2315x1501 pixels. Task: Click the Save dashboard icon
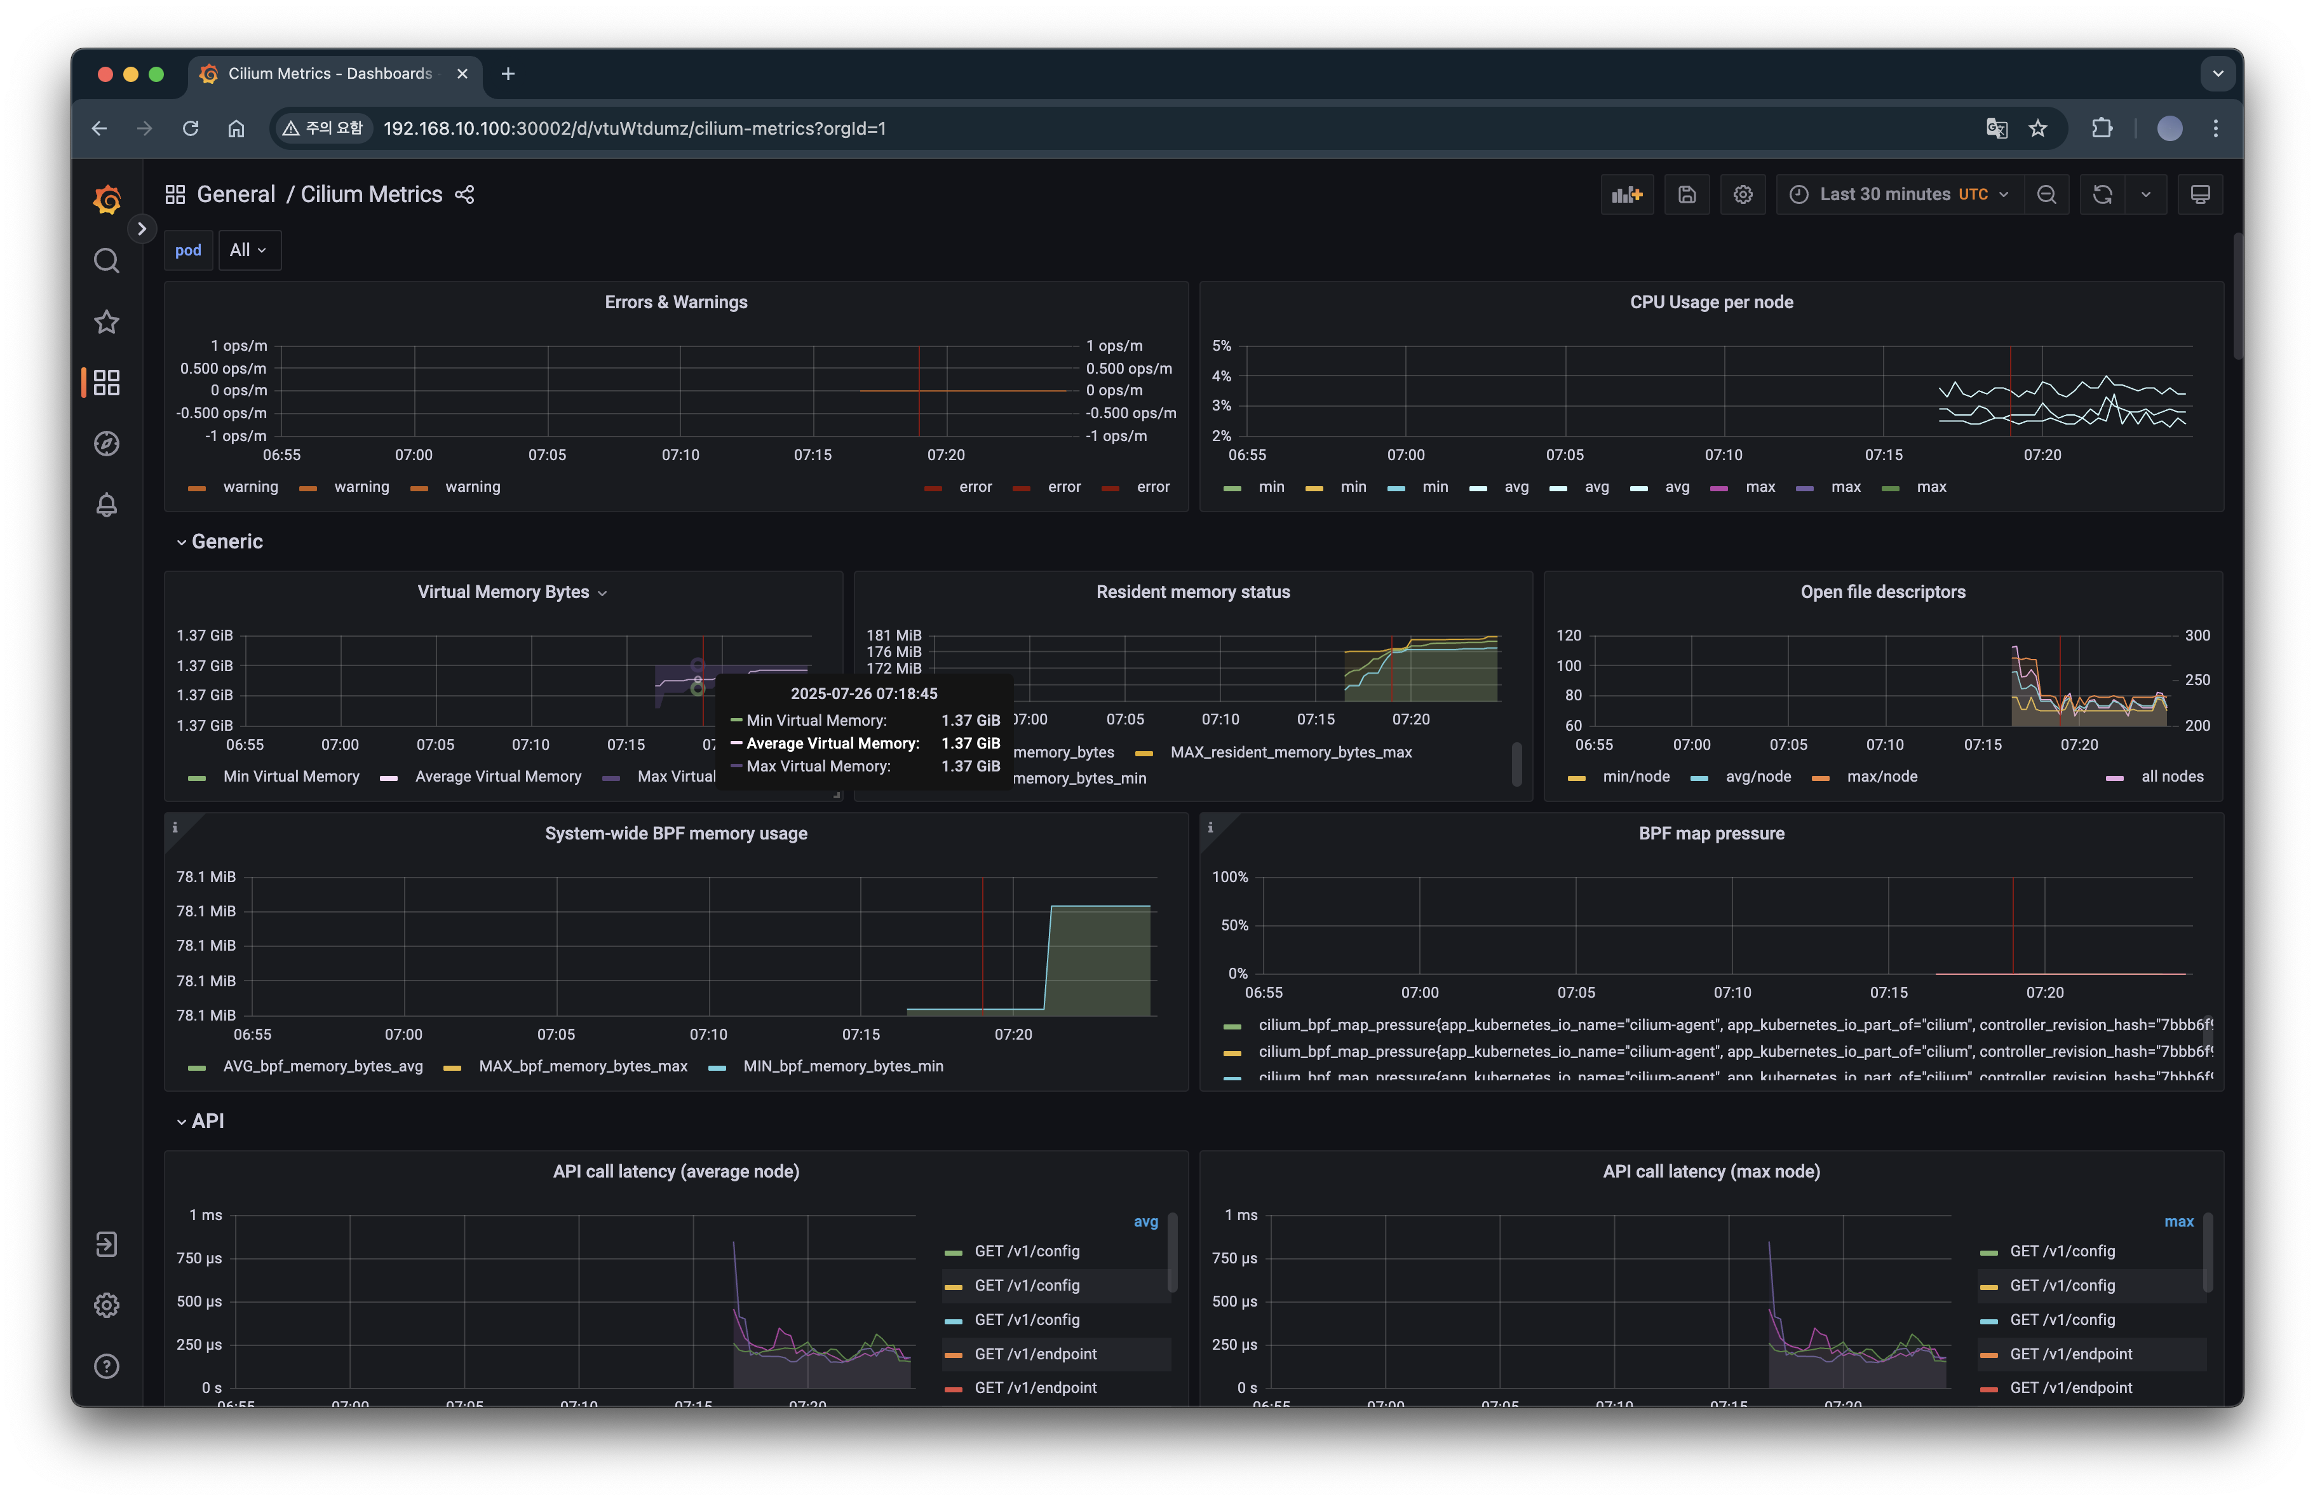tap(1687, 194)
